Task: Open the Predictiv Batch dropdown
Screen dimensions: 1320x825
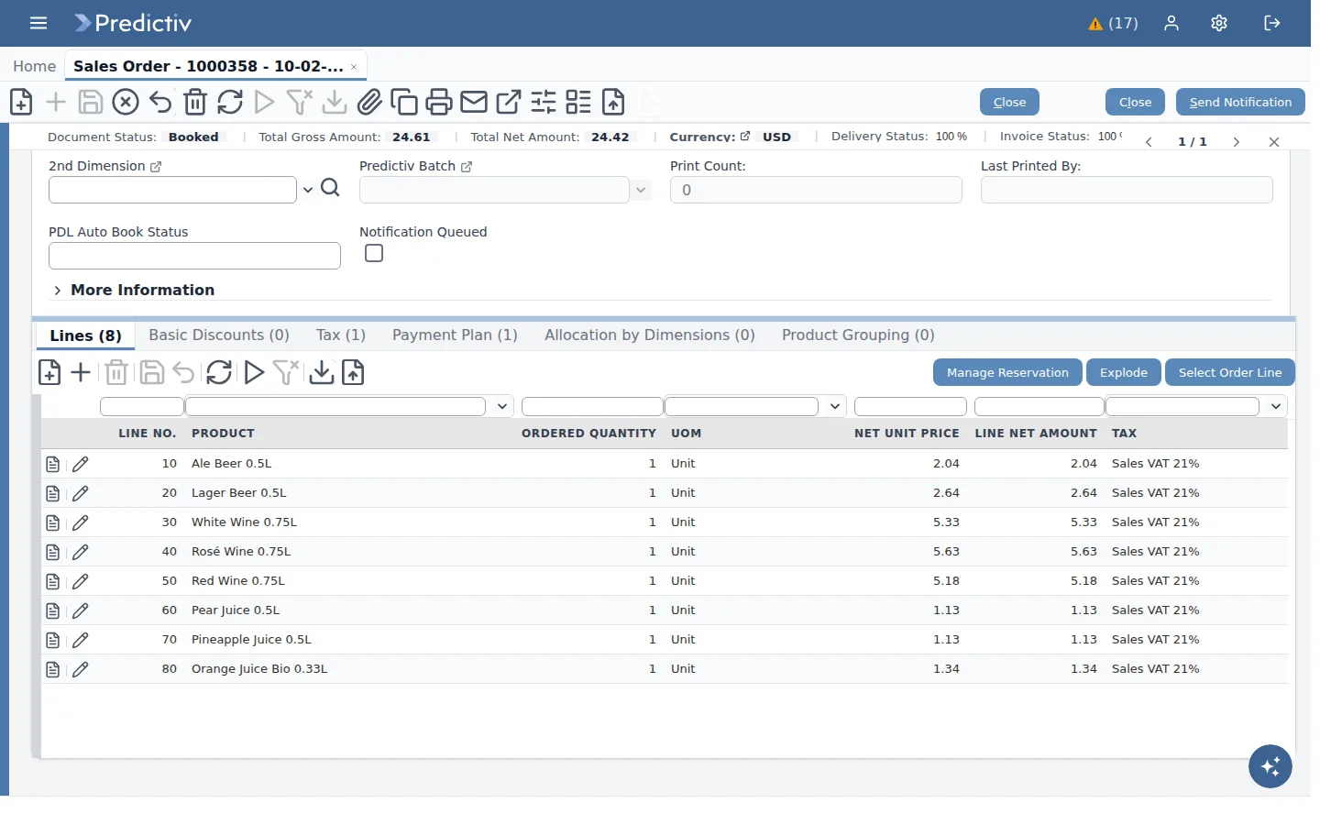Action: [x=641, y=190]
